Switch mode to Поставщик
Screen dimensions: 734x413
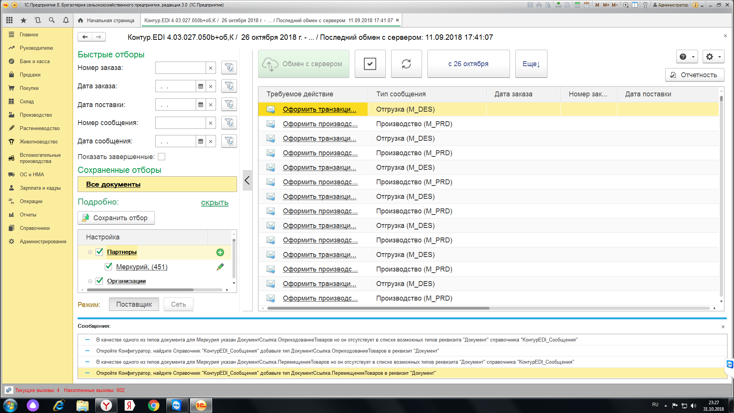(x=134, y=304)
